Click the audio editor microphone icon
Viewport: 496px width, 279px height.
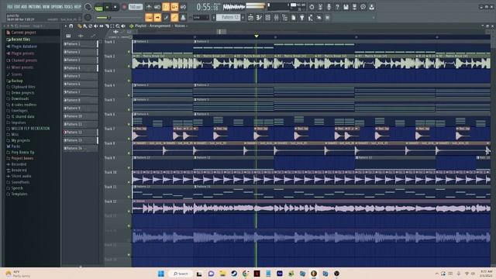[x=329, y=7]
